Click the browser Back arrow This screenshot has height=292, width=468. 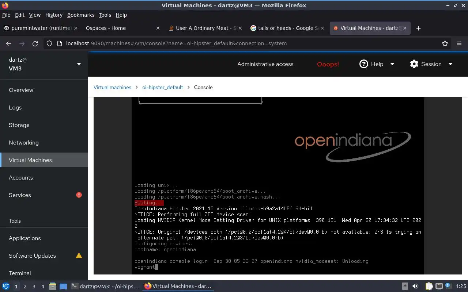pos(9,43)
